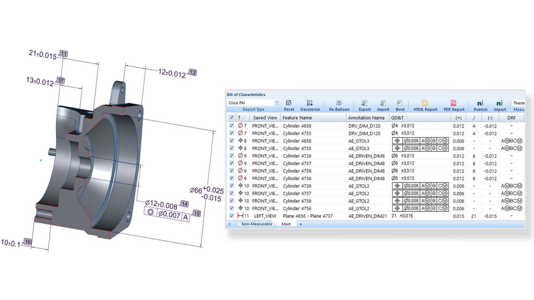Image resolution: width=534 pixels, height=300 pixels.
Task: Generate an HTML Report
Action: (x=425, y=103)
